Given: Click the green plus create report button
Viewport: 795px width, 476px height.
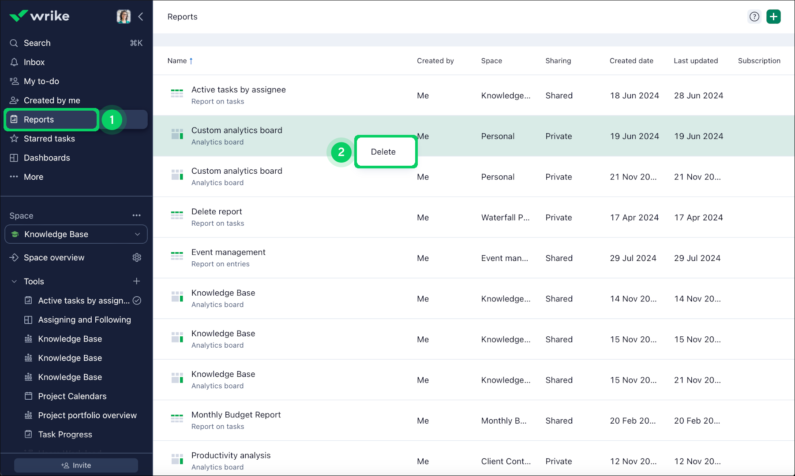Looking at the screenshot, I should [773, 17].
